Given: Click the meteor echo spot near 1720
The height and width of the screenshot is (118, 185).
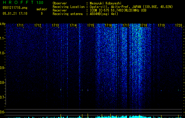Looking at the screenshot, I should coord(179,90).
